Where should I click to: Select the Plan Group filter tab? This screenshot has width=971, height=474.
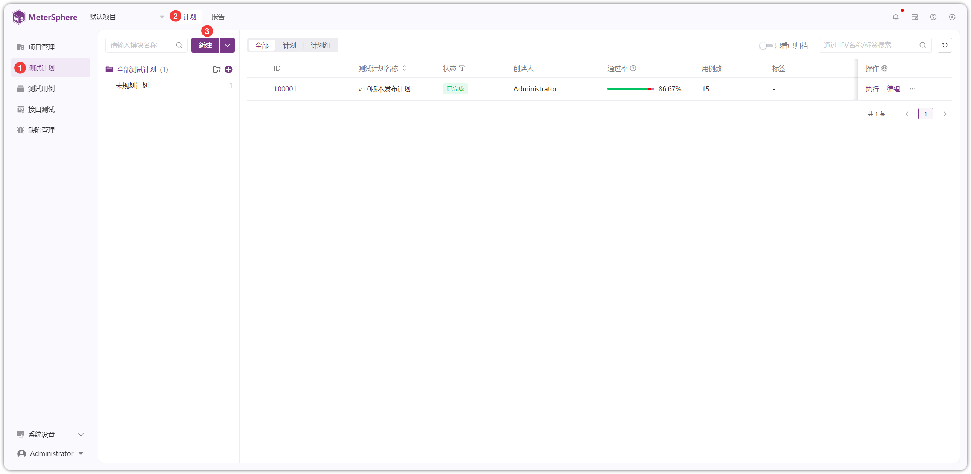click(x=320, y=45)
